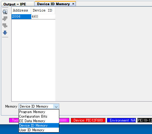Click the blue Environment: NA status label
Screen dimensions: 152x134
coord(121,120)
